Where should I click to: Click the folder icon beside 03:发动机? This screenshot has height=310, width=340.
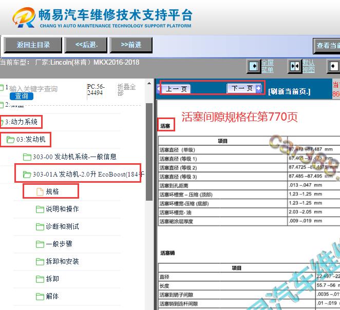point(10,140)
